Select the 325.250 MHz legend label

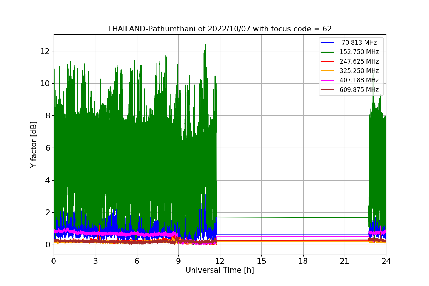(x=359, y=71)
